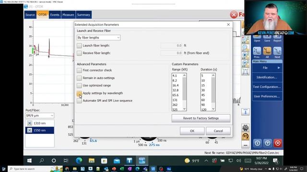Switch to the Events tab
This screenshot has width=307, height=172.
[x=55, y=15]
